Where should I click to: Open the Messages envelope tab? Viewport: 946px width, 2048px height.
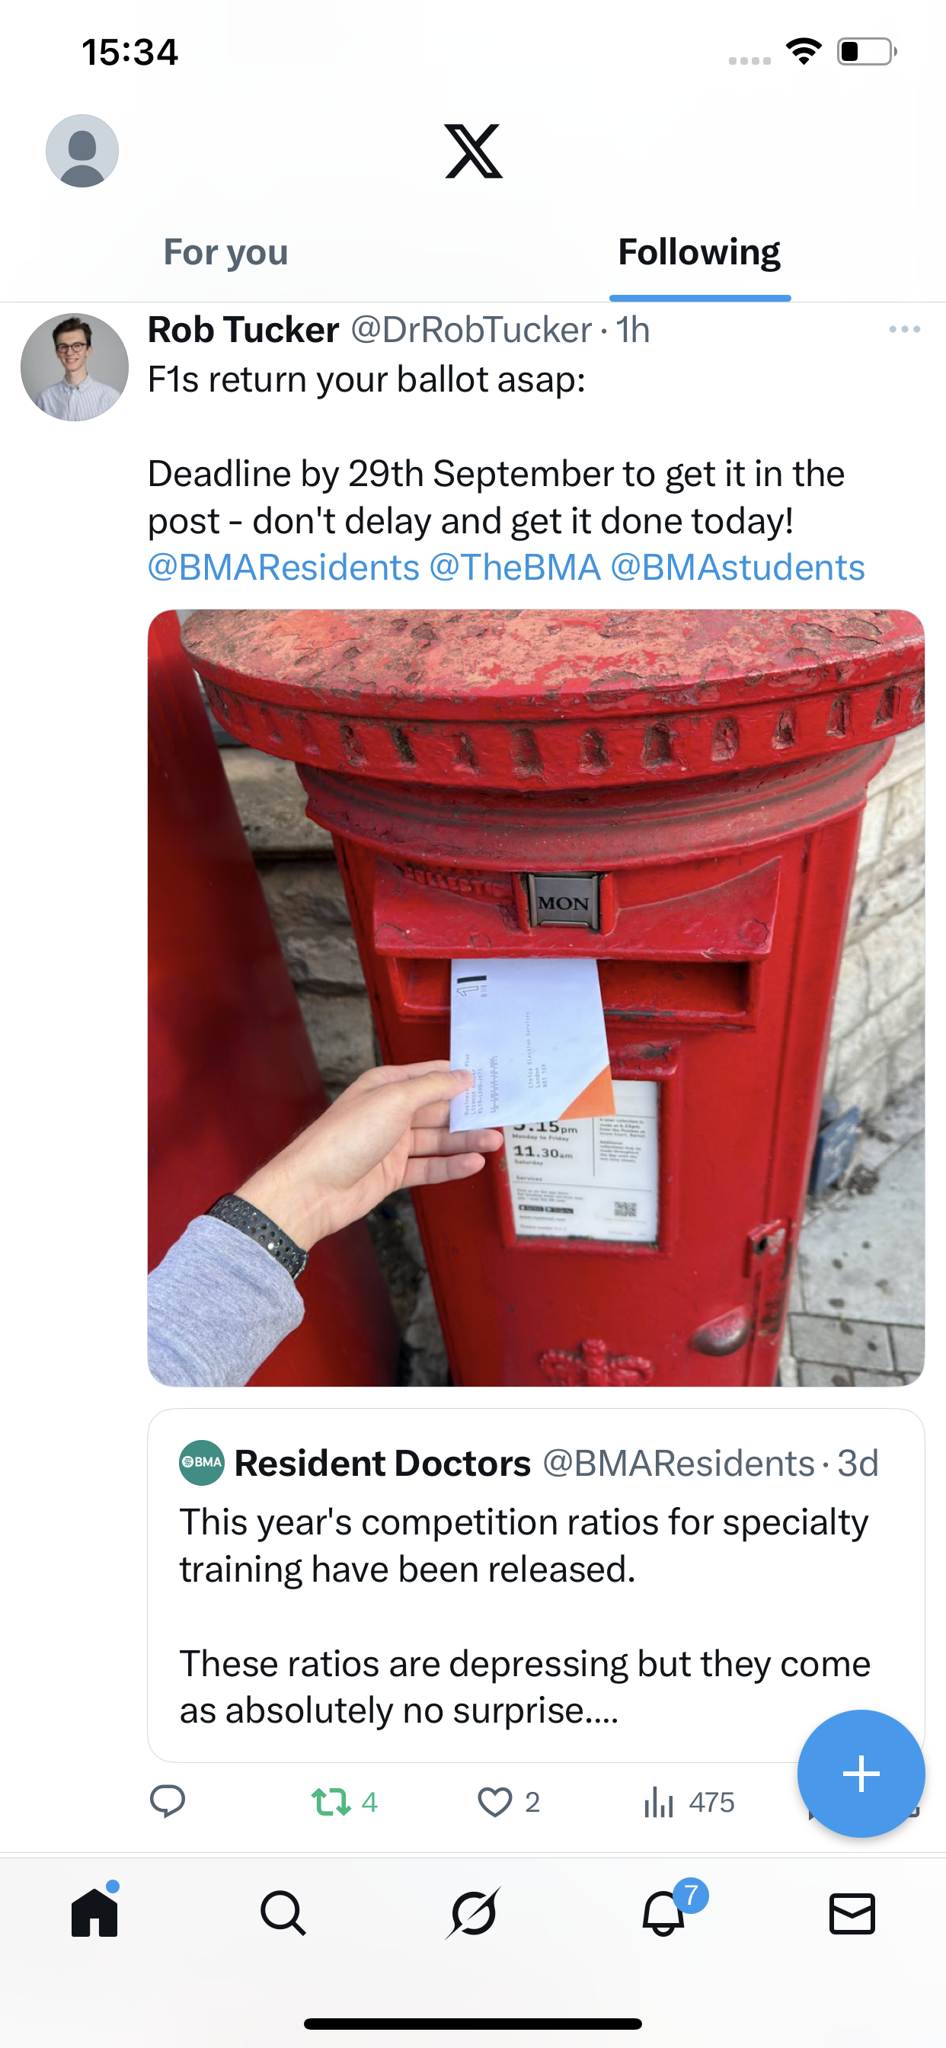[x=852, y=1913]
